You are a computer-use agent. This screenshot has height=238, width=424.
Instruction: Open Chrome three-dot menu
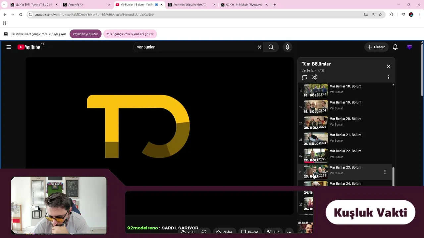(419, 15)
